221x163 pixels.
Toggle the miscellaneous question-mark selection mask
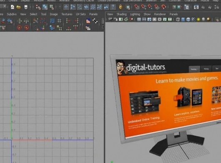(x=113, y=7)
